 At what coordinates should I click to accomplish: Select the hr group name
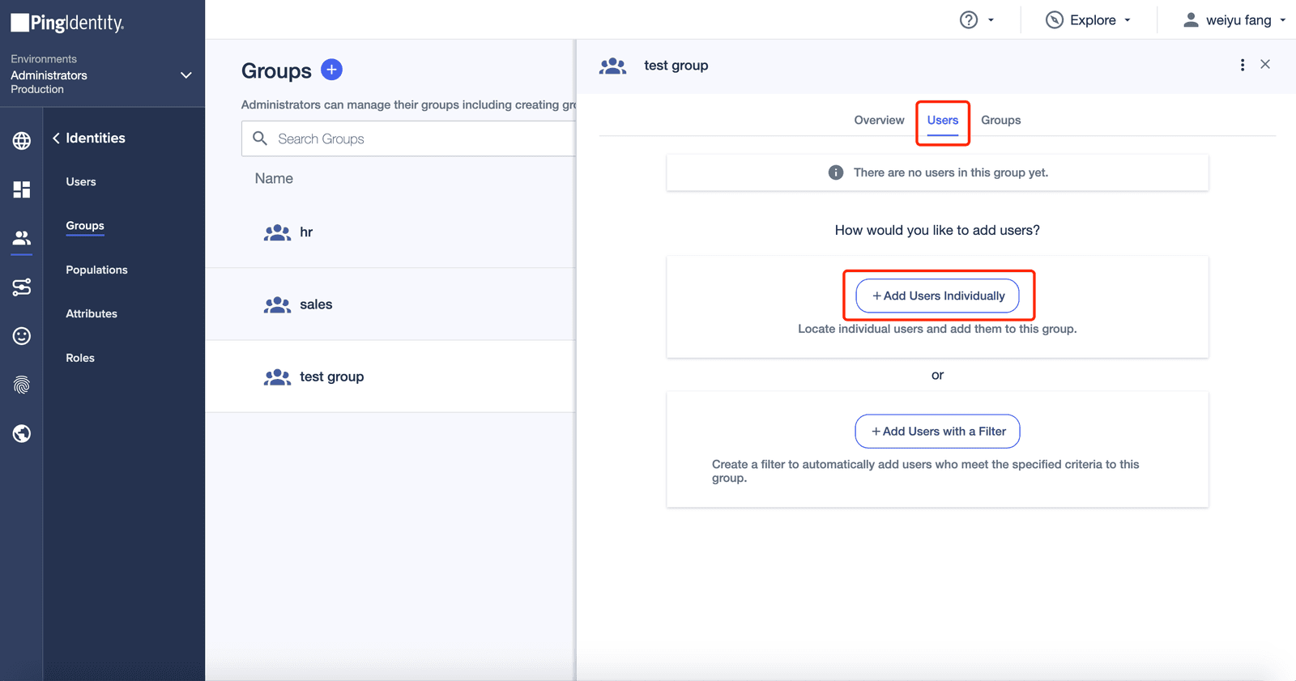(x=306, y=232)
